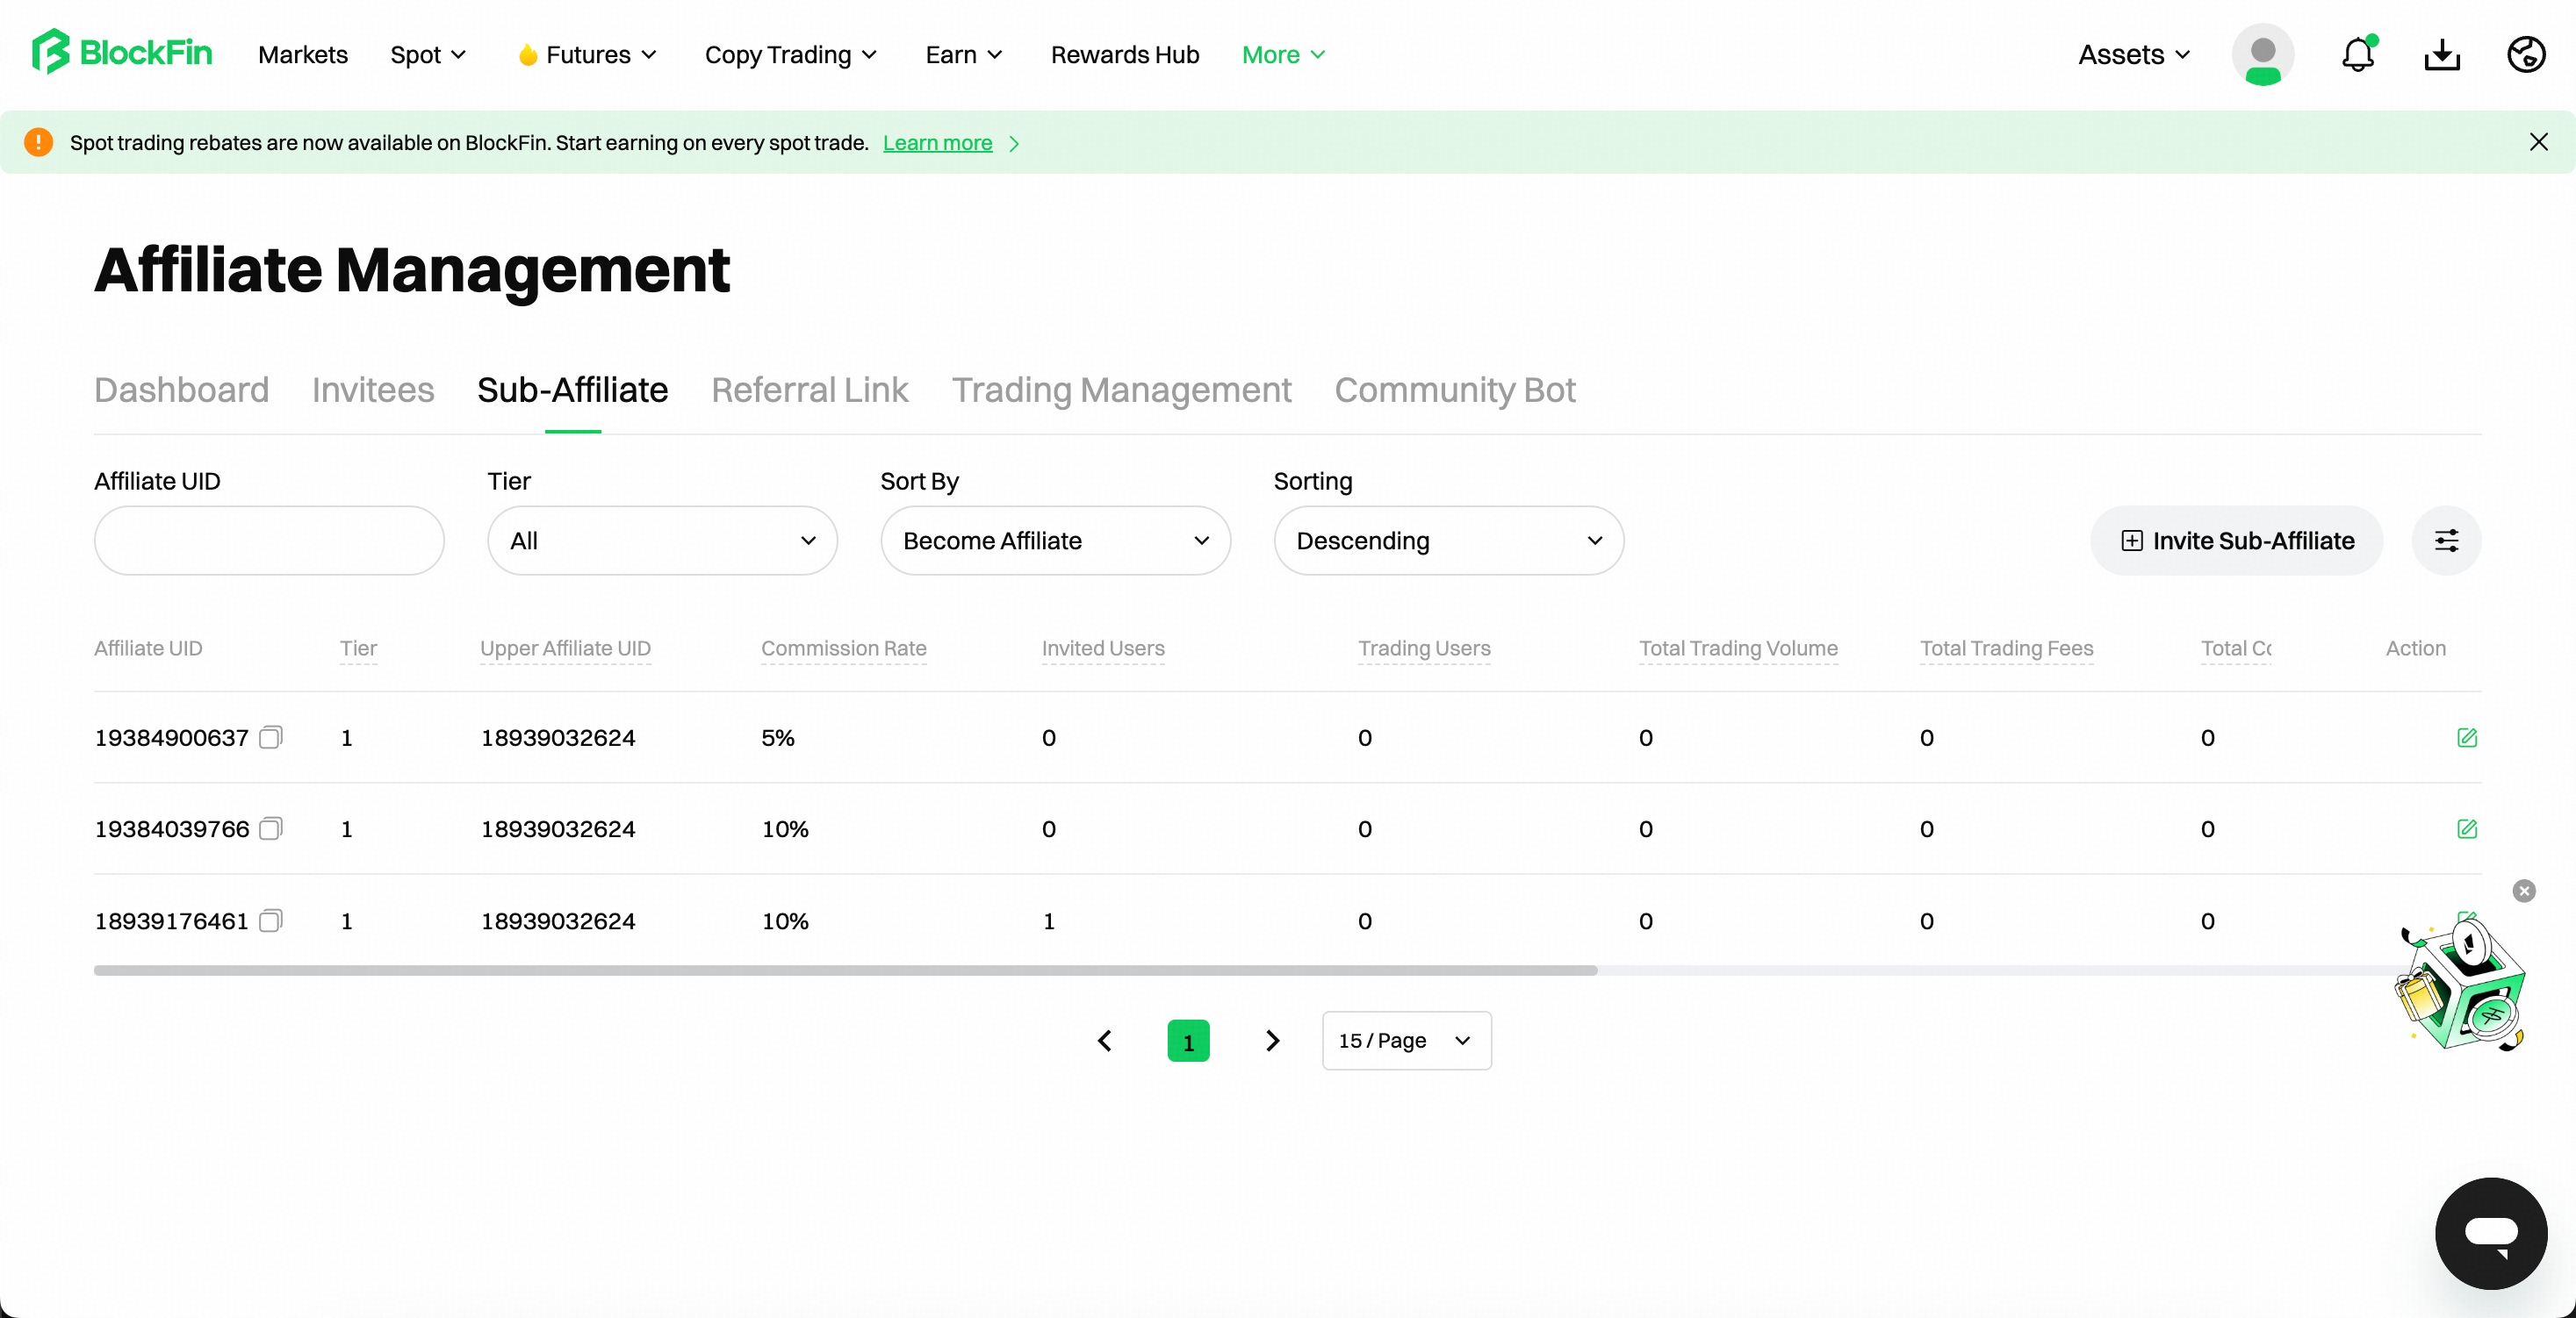Dismiss the floating gift cube promo

point(2523,891)
